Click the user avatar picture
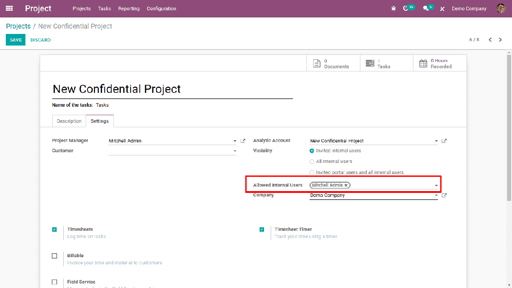This screenshot has width=512, height=288. pos(501,8)
